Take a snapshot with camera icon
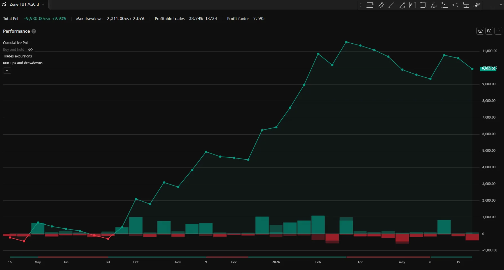The image size is (504, 270). 489,31
